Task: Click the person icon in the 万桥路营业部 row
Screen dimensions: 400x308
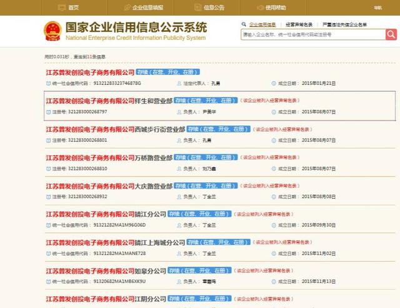Action: point(179,169)
